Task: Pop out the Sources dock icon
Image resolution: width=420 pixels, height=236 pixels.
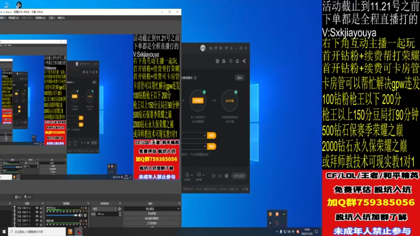Action: (43, 203)
